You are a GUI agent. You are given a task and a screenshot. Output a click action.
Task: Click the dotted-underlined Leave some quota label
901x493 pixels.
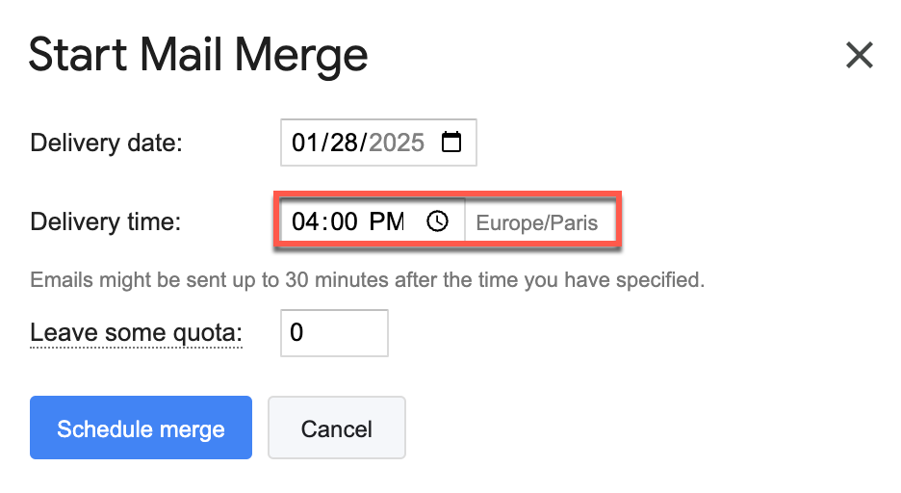tap(136, 333)
